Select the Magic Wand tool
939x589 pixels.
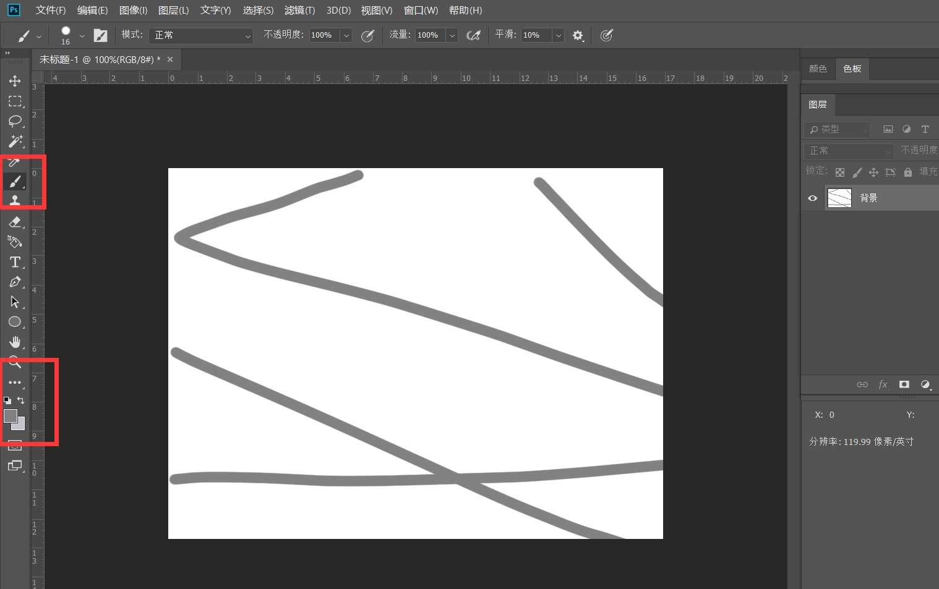[x=15, y=141]
